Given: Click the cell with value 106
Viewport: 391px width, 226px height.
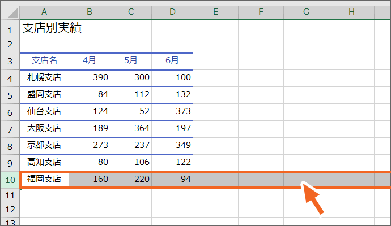Looking at the screenshot, I should tap(131, 163).
